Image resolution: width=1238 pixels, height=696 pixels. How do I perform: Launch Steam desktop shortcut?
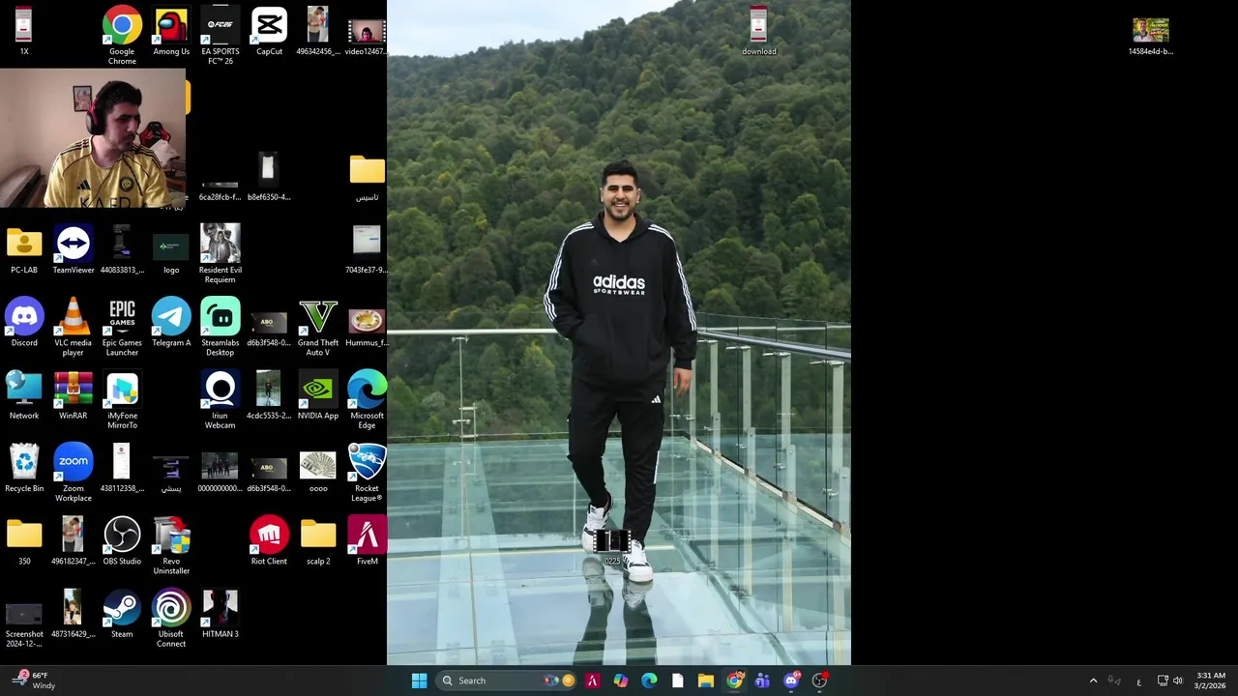click(122, 615)
